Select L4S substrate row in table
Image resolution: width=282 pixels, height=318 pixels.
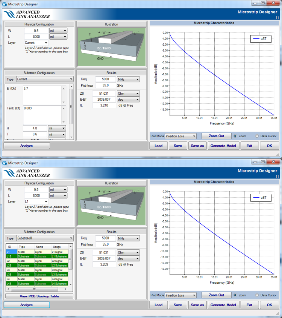click(x=37, y=284)
